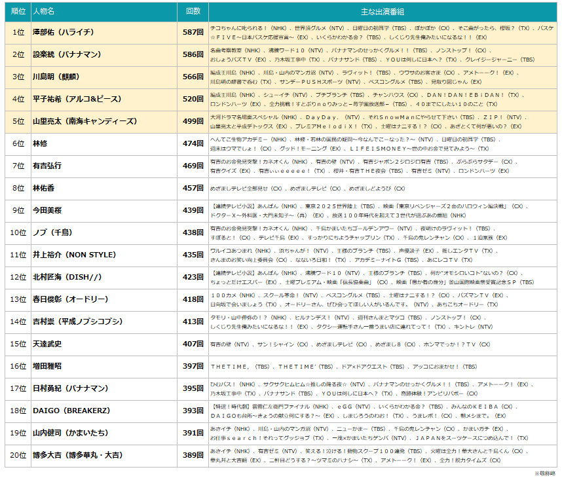The image size is (562, 478).
Task: Click the 423回 count cell
Action: pyautogui.click(x=193, y=277)
